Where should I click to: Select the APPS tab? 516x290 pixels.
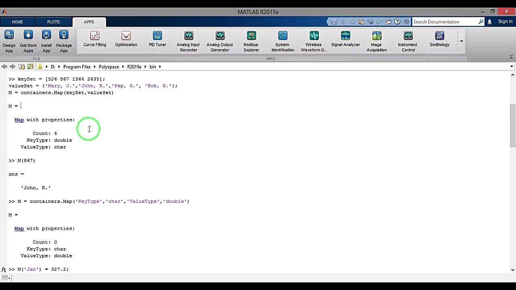coord(89,22)
